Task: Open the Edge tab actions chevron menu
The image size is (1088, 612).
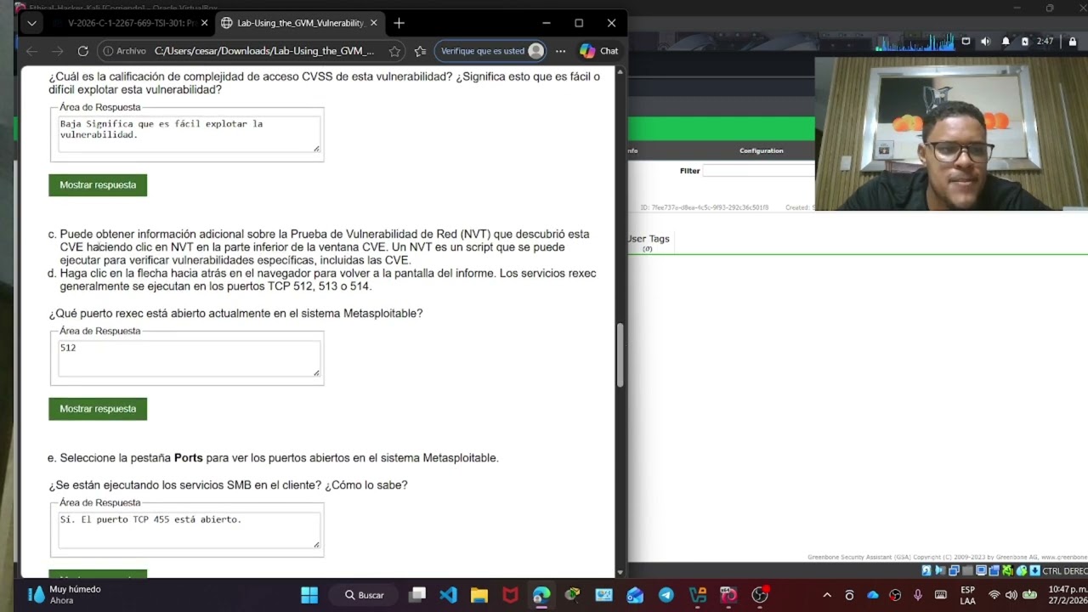Action: click(x=31, y=23)
